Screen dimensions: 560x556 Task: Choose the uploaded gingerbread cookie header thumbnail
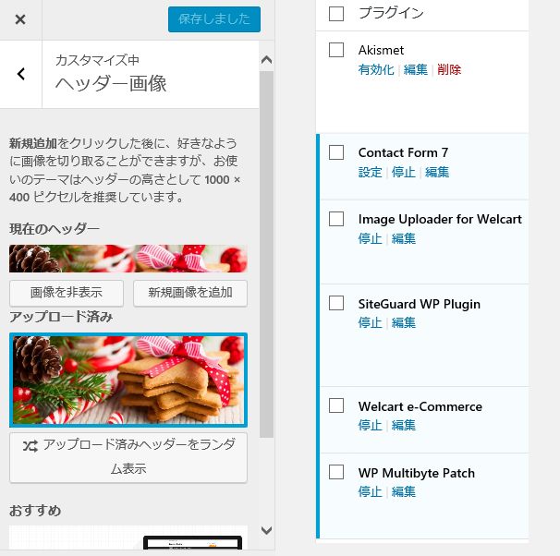click(x=128, y=381)
